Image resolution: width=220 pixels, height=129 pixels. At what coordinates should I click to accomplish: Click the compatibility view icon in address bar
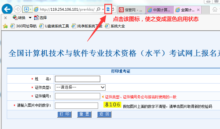[108, 10]
